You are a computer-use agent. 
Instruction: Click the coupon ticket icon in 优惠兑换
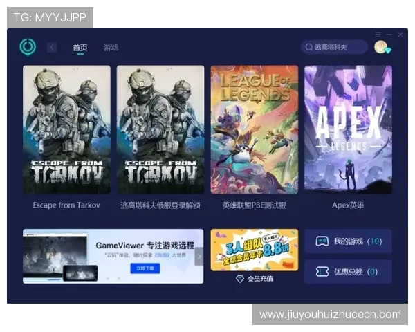pos(322,272)
